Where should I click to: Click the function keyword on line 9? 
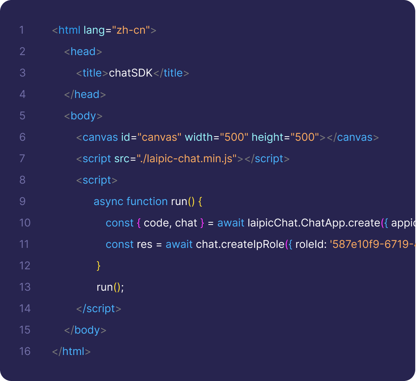[147, 202]
